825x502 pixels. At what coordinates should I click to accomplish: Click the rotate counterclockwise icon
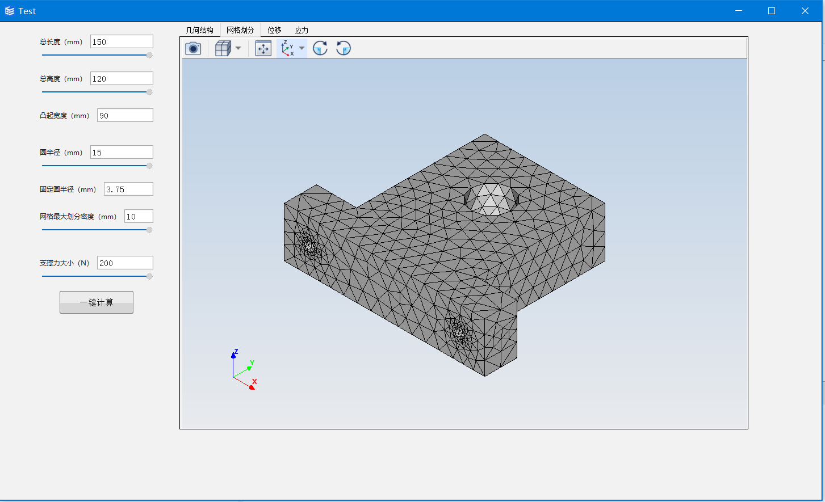(344, 48)
